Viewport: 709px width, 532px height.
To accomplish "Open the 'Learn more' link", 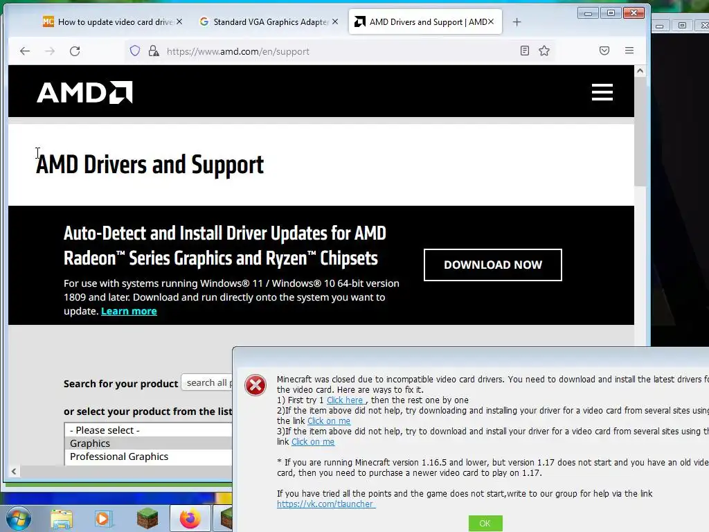I will pyautogui.click(x=129, y=311).
